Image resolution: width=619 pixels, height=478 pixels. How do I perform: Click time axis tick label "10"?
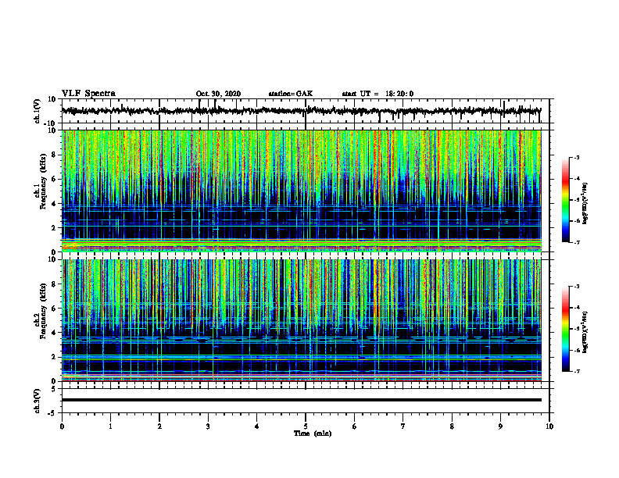coord(549,426)
